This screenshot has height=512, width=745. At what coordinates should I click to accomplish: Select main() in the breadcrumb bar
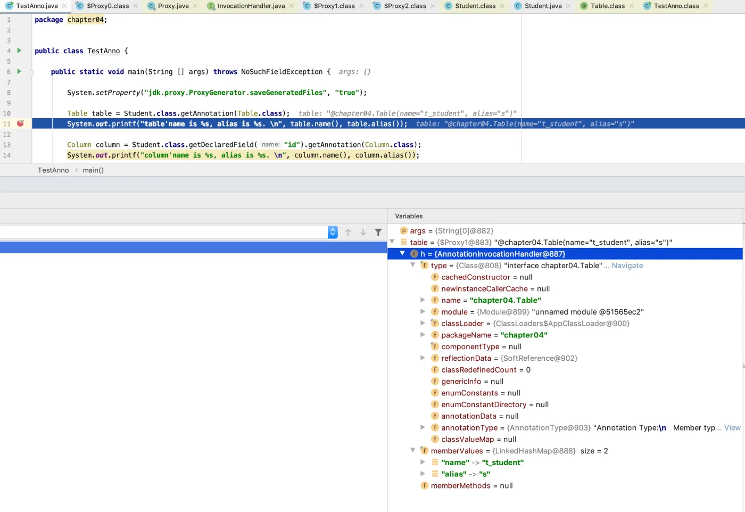(93, 170)
